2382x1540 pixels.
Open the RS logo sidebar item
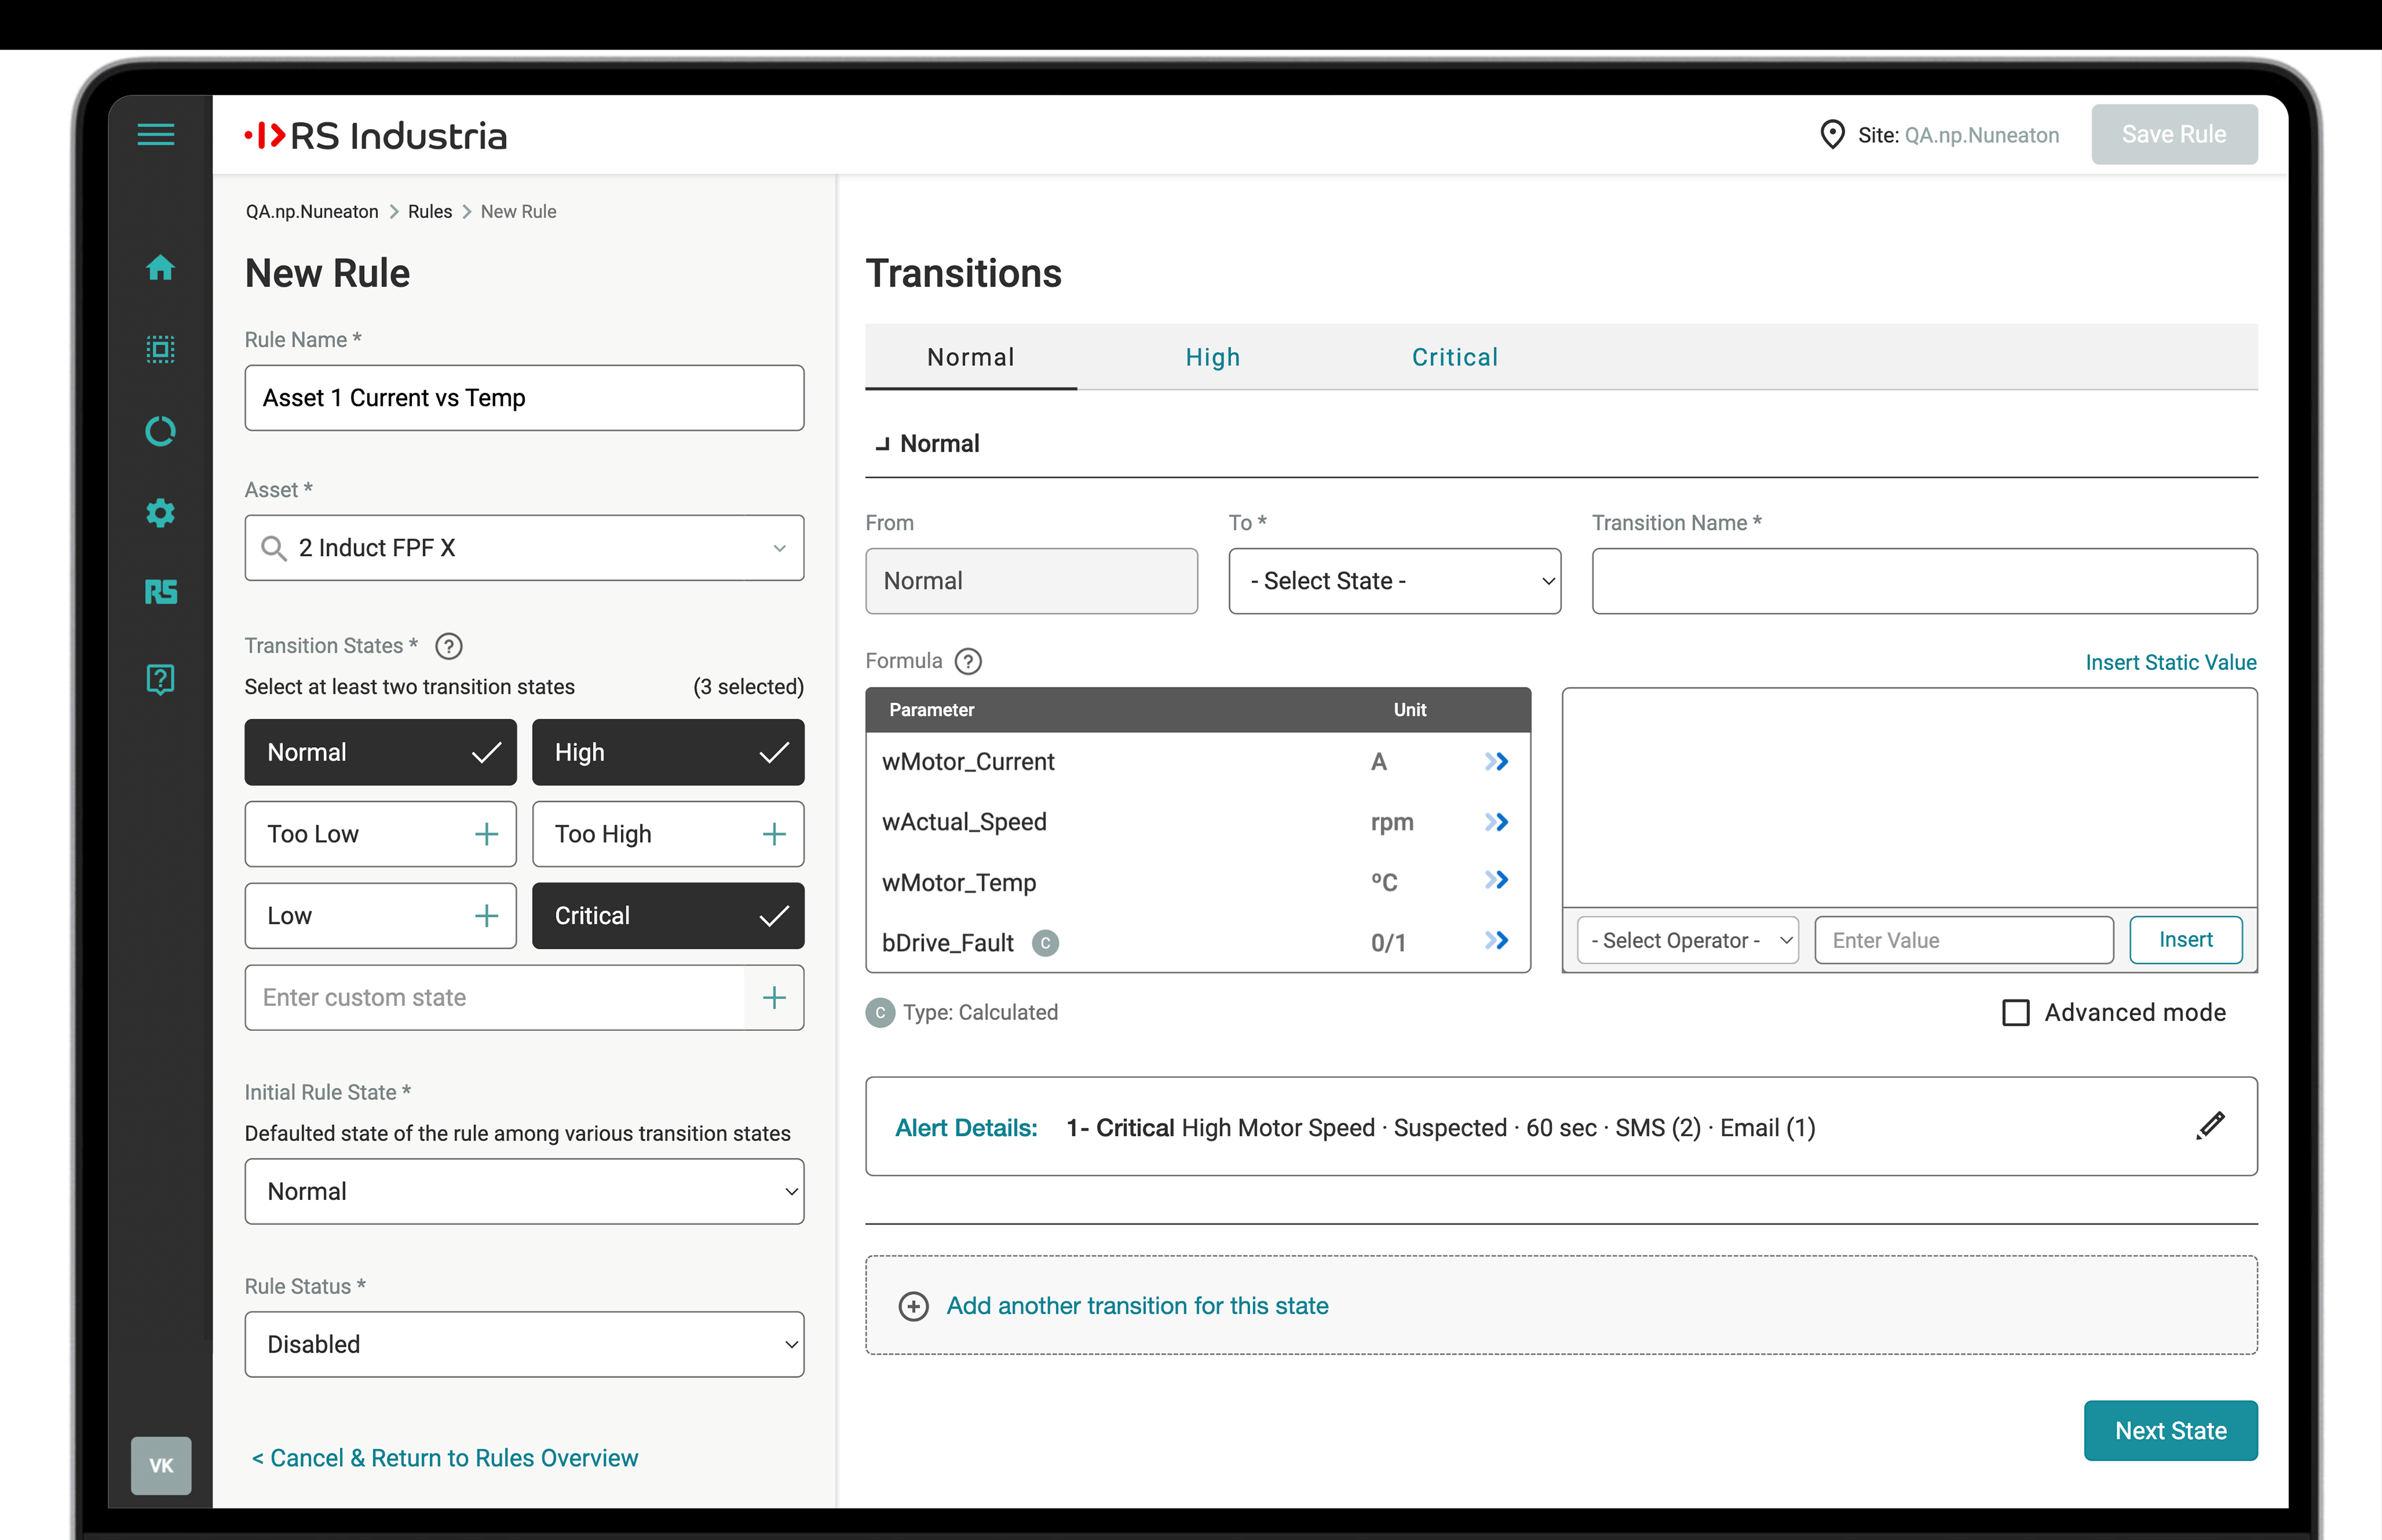[x=160, y=593]
